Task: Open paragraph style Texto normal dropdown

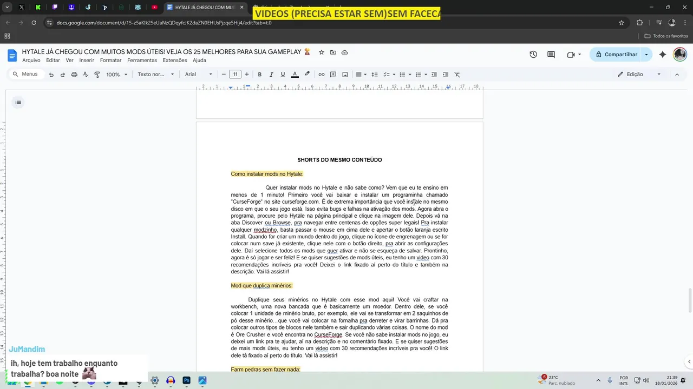Action: click(x=156, y=75)
